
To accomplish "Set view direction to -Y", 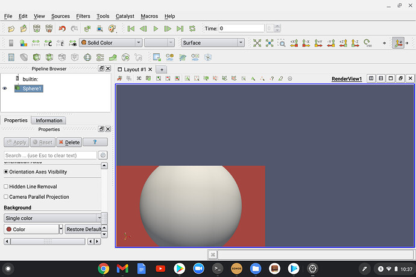I will click(x=330, y=43).
